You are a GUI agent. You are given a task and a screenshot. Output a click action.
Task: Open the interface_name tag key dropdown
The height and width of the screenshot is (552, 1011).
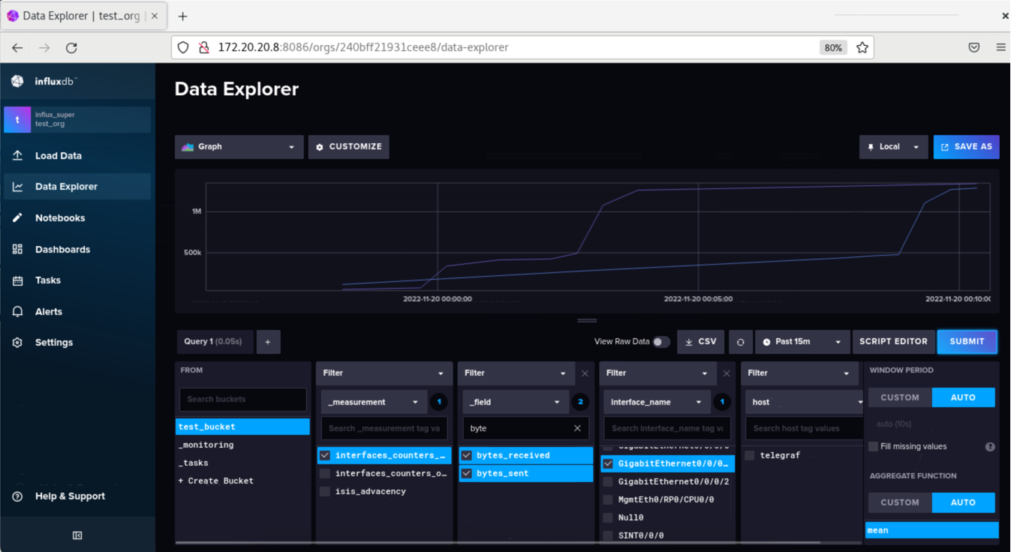click(657, 402)
